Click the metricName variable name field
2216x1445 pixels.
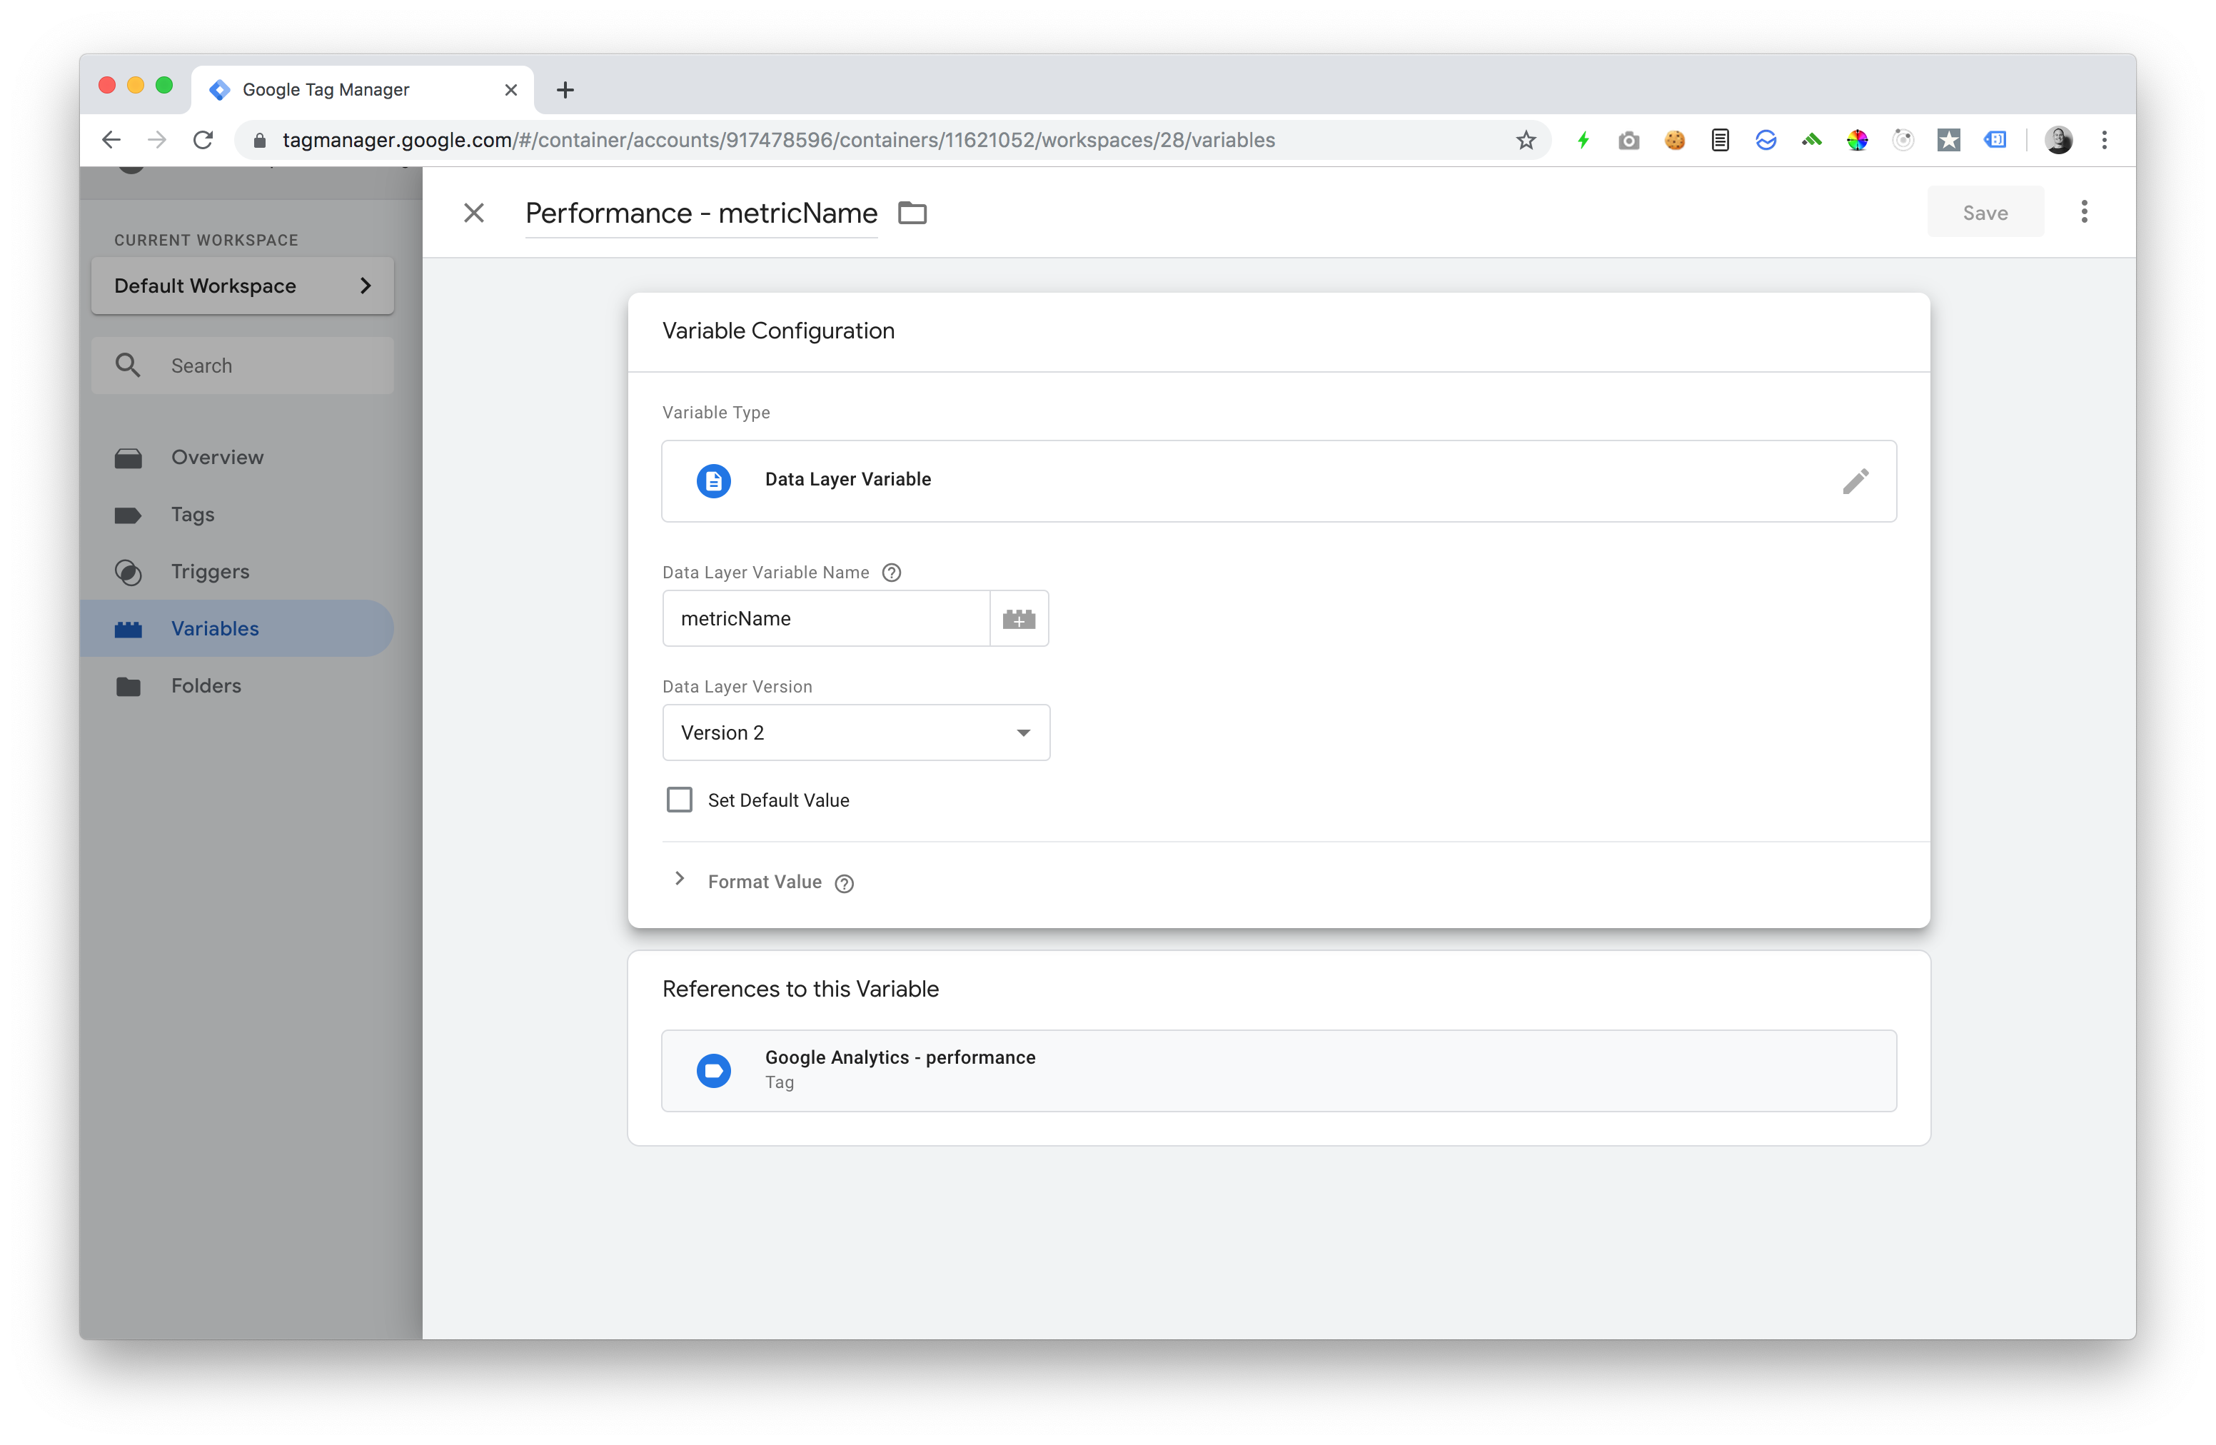tap(825, 619)
